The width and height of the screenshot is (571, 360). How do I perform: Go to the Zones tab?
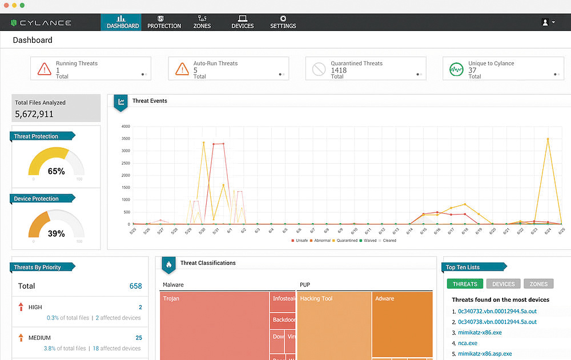(202, 22)
